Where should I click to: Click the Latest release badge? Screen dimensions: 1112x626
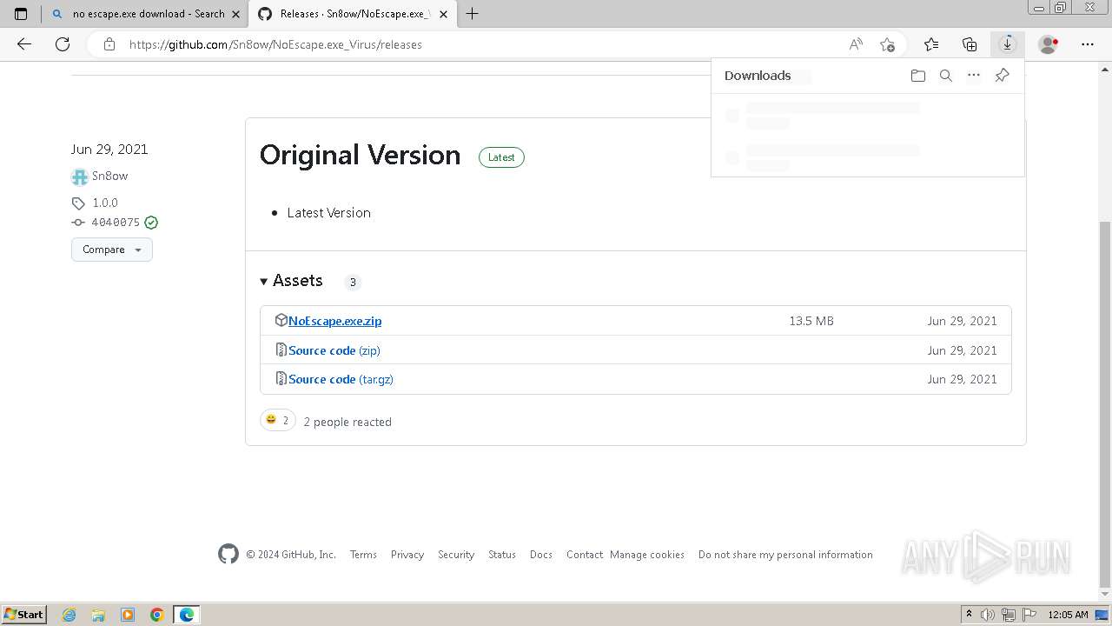tap(501, 157)
